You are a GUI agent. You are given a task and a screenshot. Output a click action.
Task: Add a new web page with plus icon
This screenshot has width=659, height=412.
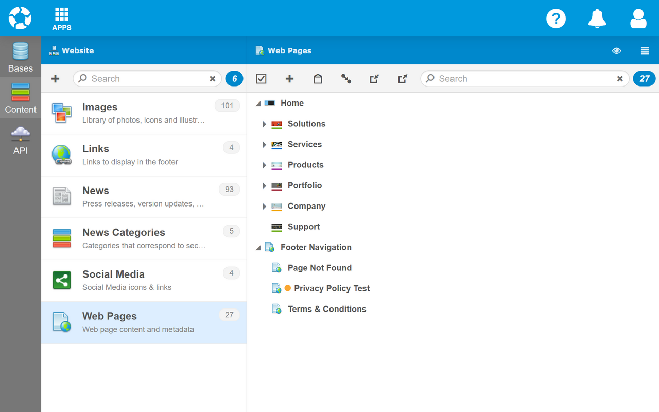(x=289, y=79)
